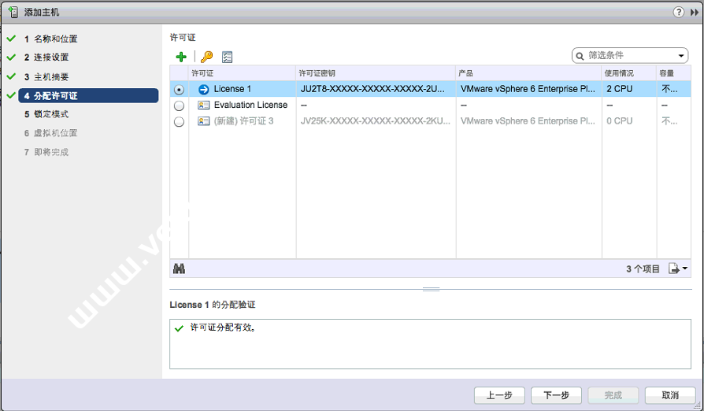Click the 上一步 button
This screenshot has width=704, height=411.
click(499, 395)
